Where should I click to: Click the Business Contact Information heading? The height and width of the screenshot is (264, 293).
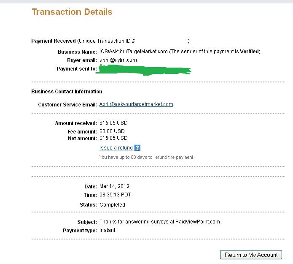(67, 92)
